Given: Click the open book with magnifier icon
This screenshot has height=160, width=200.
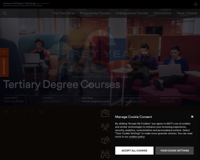Looking at the screenshot, I should [x=106, y=140].
